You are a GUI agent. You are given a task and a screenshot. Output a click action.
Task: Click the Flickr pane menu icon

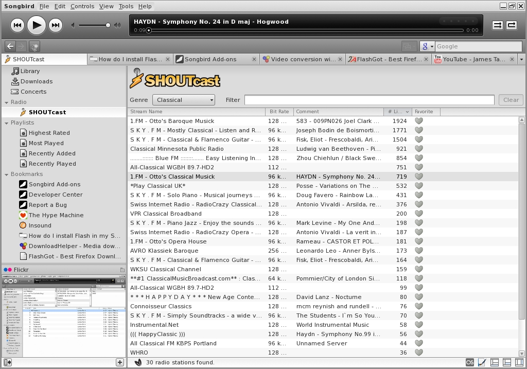pos(122,270)
